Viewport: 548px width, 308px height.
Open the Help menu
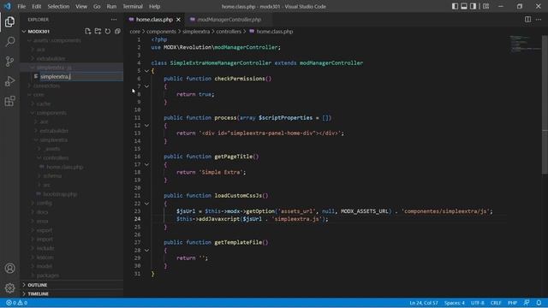[154, 6]
